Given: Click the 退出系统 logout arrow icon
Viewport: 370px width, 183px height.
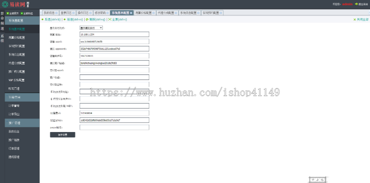Looking at the screenshot, I should [x=356, y=4].
